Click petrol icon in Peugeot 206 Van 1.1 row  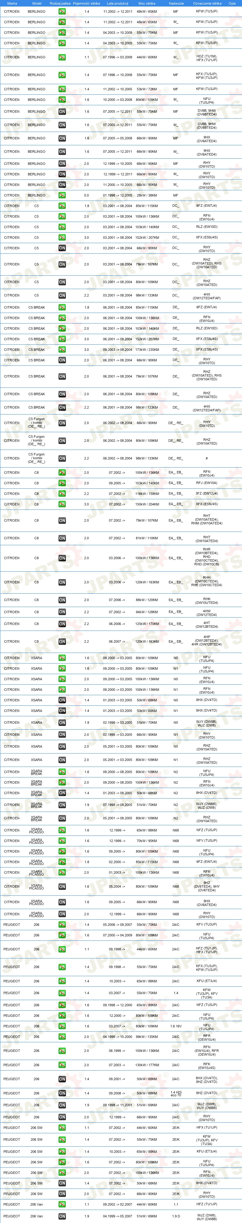point(62,1204)
